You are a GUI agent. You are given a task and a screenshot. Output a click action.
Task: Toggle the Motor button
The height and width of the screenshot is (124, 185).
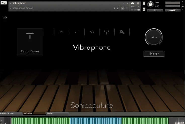pyautogui.click(x=154, y=54)
